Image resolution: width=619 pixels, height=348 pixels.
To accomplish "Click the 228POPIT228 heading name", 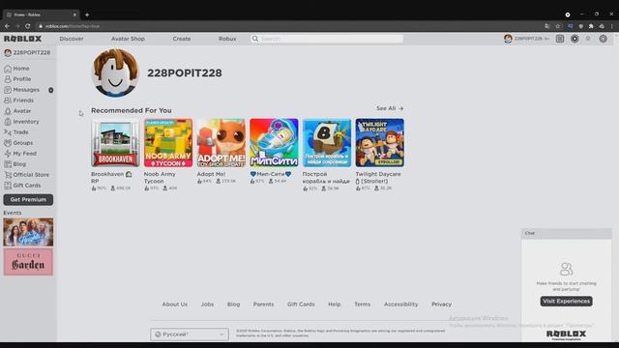I will pos(185,73).
